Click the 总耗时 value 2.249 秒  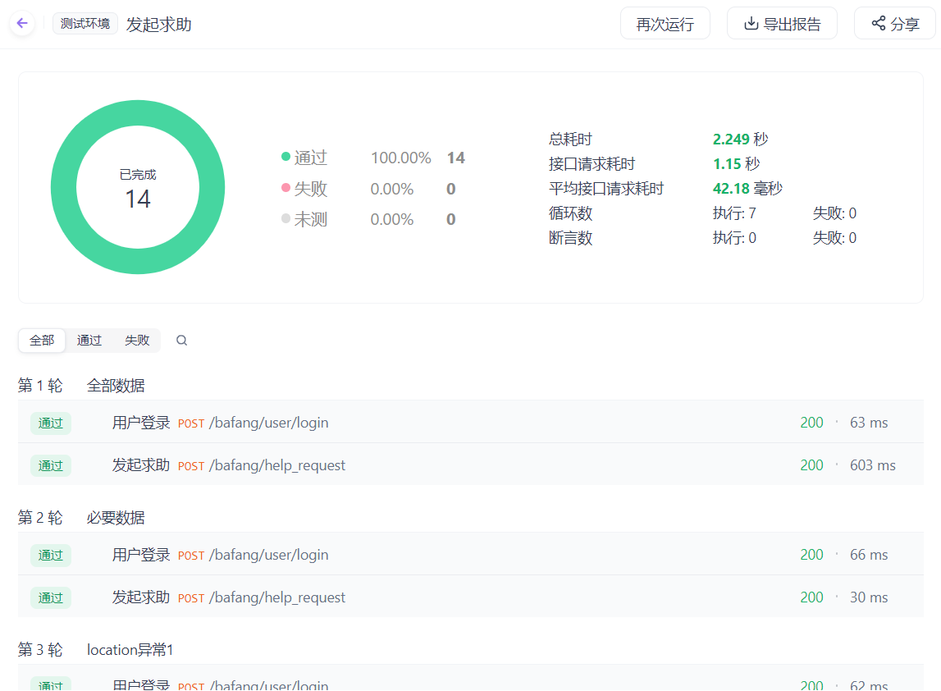pos(740,140)
